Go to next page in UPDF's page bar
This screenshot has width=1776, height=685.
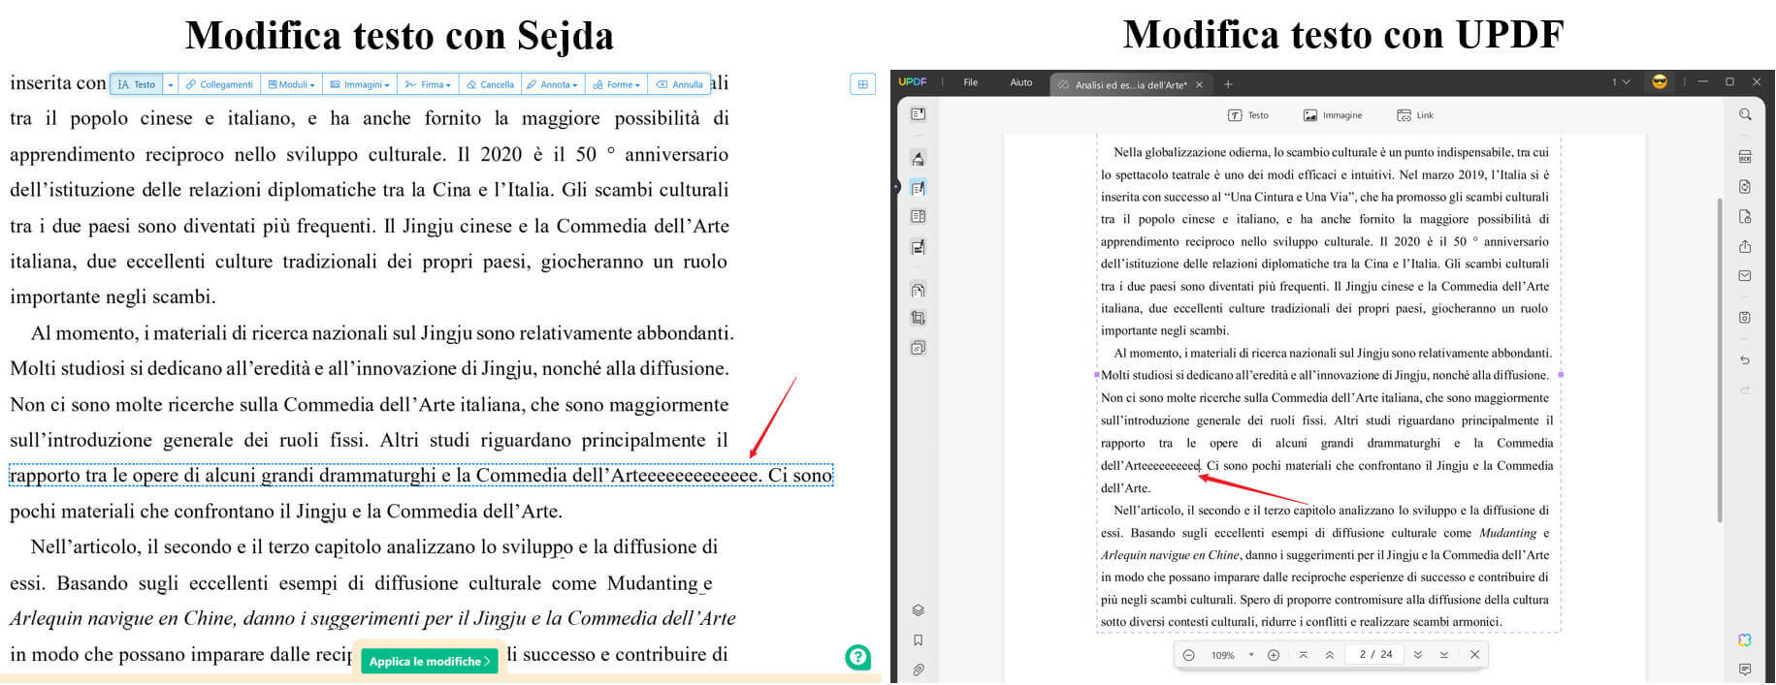(1418, 655)
